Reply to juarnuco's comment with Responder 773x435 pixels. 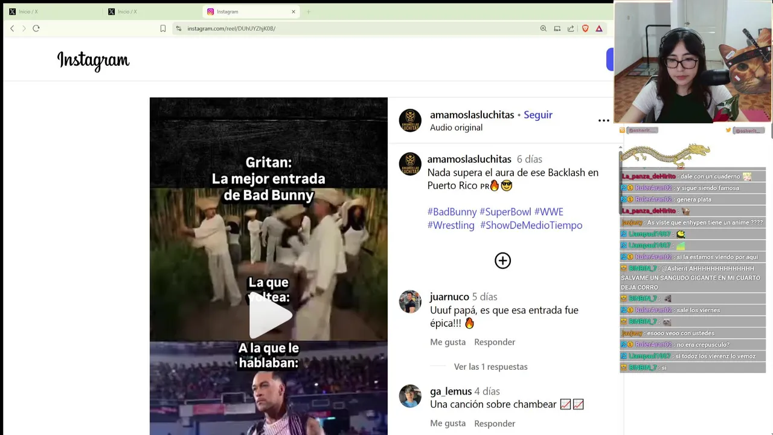point(495,342)
